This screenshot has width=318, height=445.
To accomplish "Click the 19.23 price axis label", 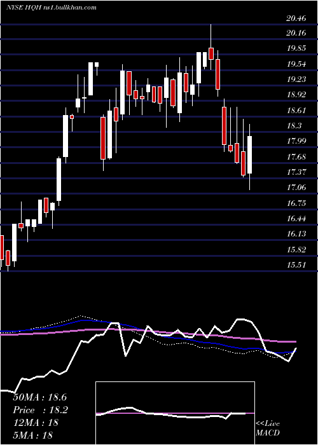I will (x=296, y=79).
